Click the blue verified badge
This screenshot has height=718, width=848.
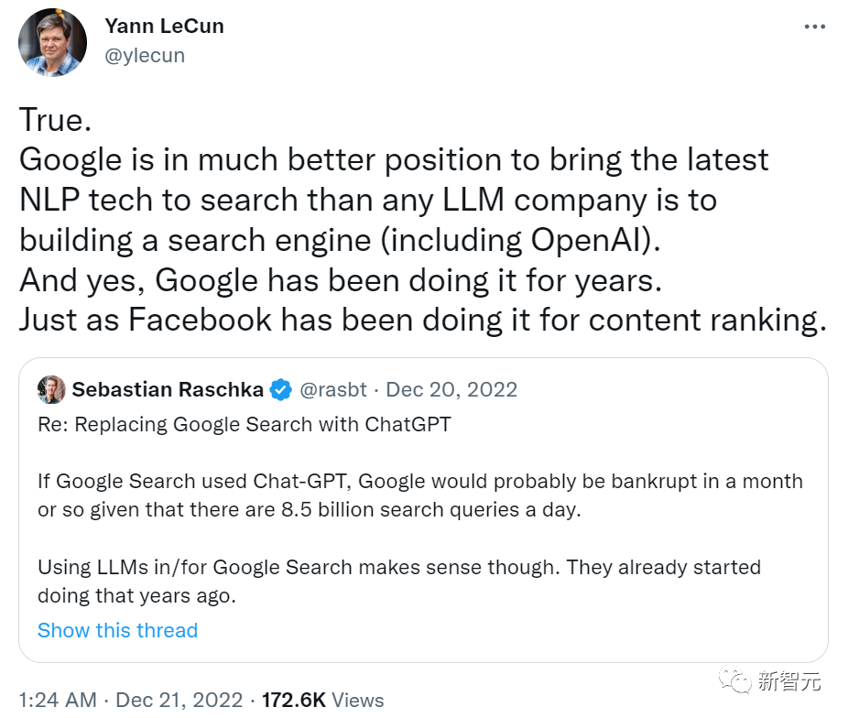(x=281, y=389)
